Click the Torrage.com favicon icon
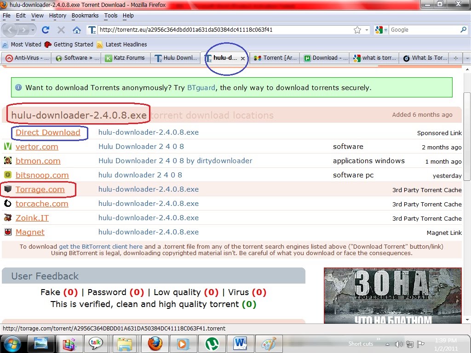This screenshot has width=471, height=353. pyautogui.click(x=7, y=189)
